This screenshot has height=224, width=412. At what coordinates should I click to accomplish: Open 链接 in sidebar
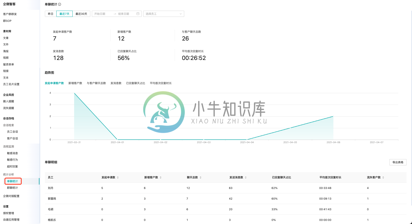coord(6,71)
